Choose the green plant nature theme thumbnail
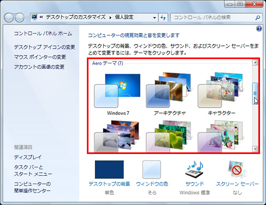Viewport: 266px width, 205px height. pyautogui.click(x=169, y=136)
